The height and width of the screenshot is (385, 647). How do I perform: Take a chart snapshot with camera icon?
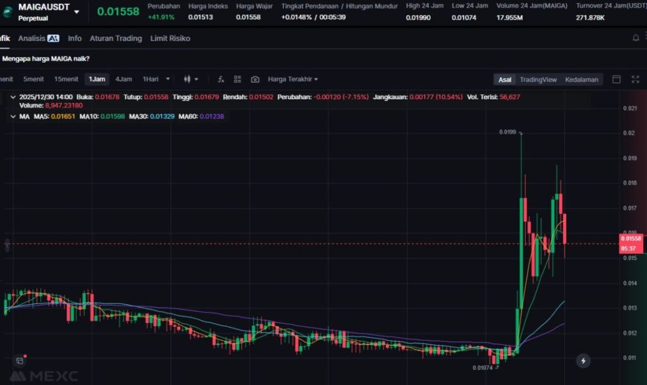pyautogui.click(x=255, y=79)
